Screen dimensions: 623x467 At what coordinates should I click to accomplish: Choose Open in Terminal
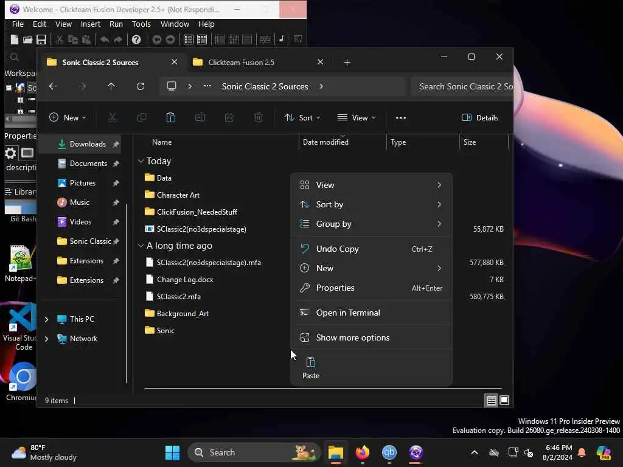(371, 313)
